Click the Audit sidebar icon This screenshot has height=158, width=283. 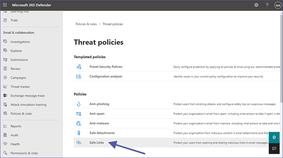coord(5,135)
